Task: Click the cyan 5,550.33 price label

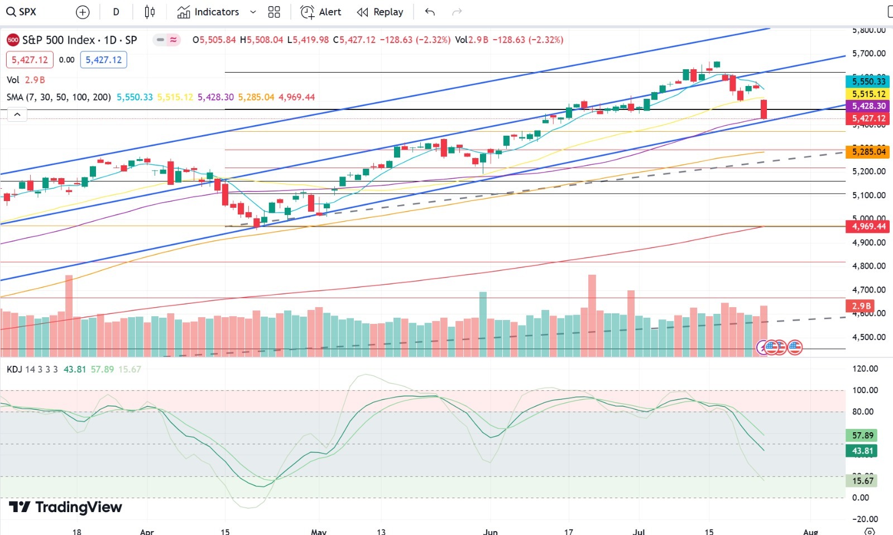Action: click(x=868, y=82)
